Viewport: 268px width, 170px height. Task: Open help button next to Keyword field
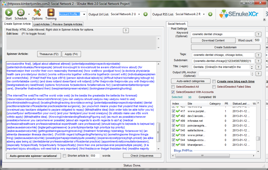tap(258, 34)
